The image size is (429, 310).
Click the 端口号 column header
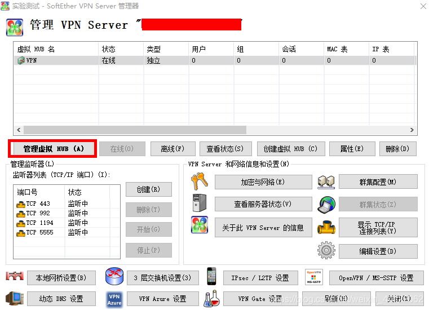(x=39, y=192)
